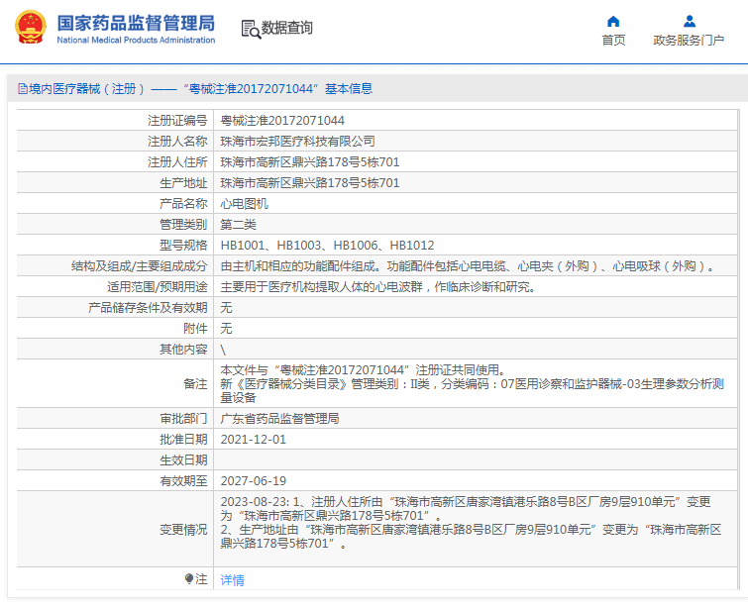Select registration number 粤械注准20172071044 cell
This screenshot has width=748, height=610.
pyautogui.click(x=282, y=121)
